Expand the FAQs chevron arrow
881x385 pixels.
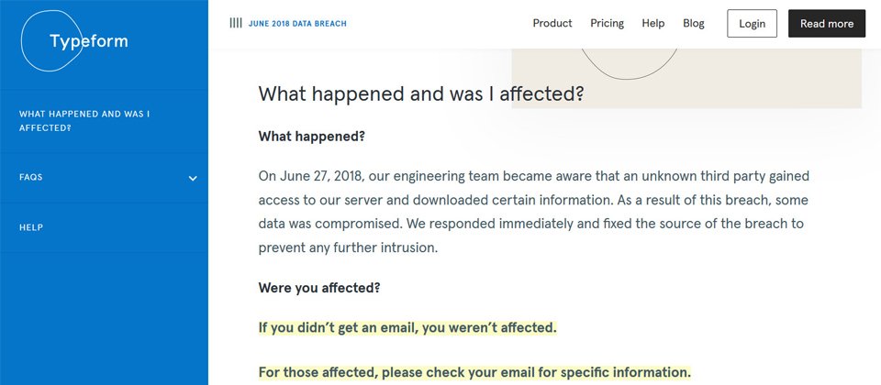click(193, 179)
